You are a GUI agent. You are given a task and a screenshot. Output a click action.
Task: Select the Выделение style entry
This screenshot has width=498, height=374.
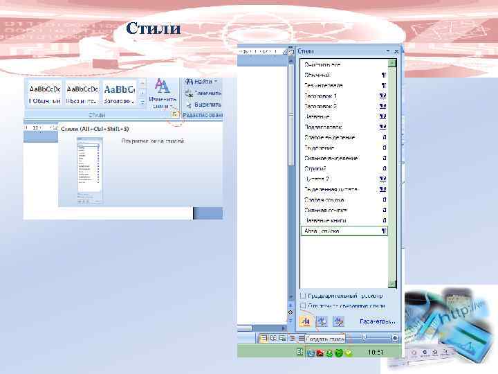tap(344, 148)
